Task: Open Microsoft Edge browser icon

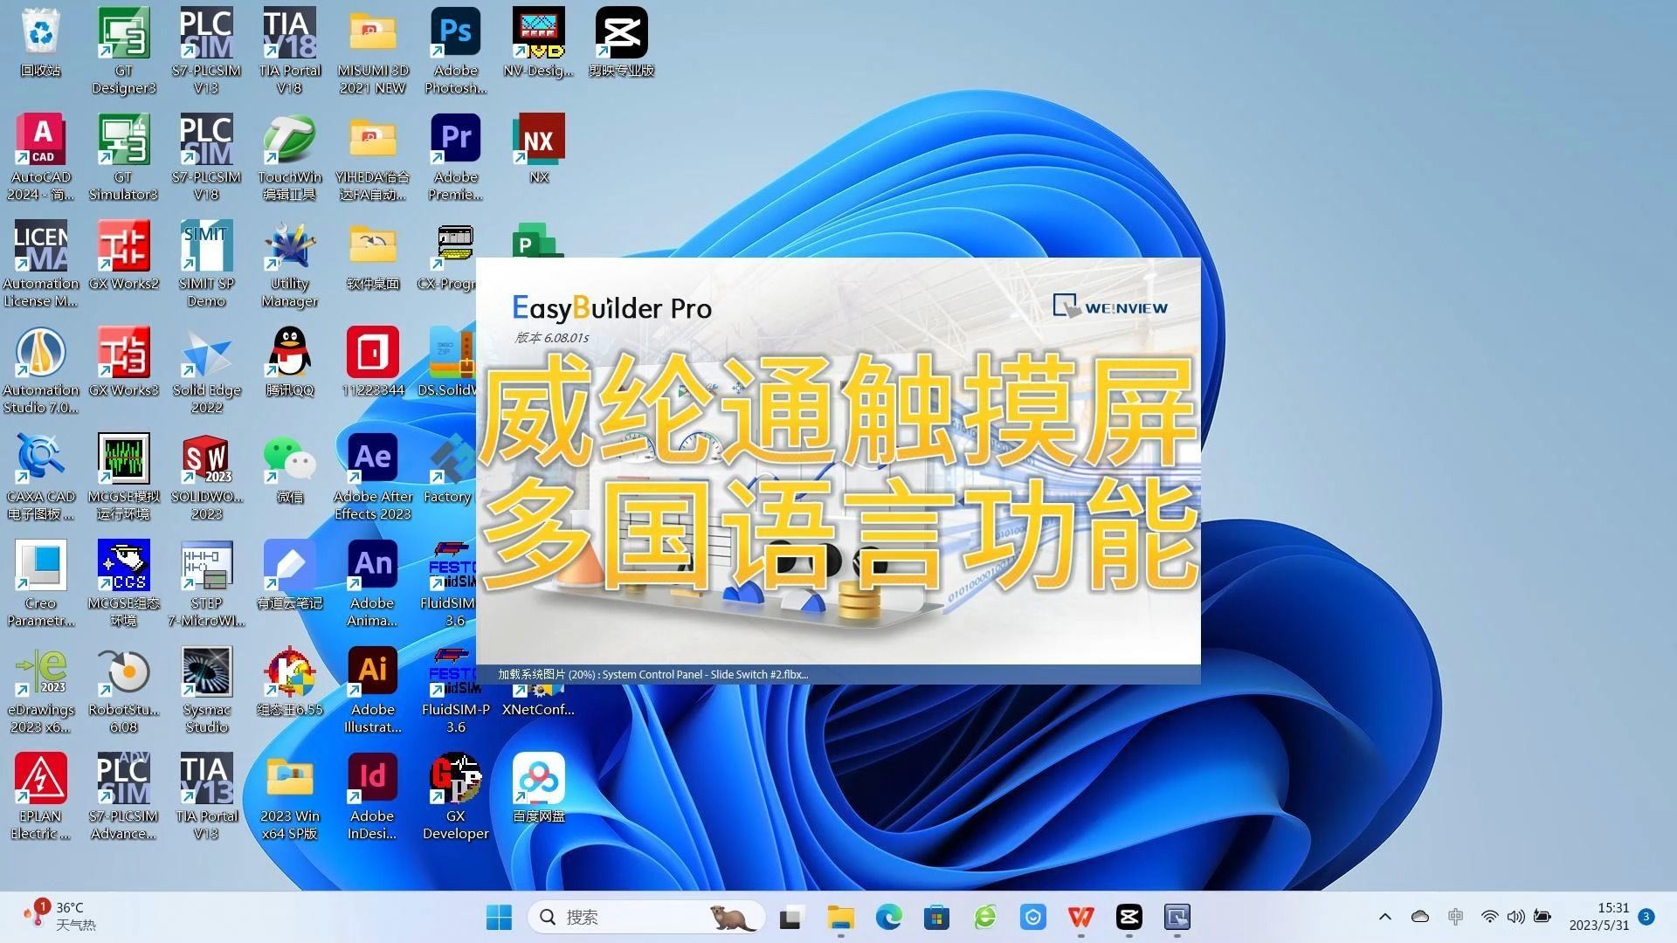Action: tap(887, 917)
